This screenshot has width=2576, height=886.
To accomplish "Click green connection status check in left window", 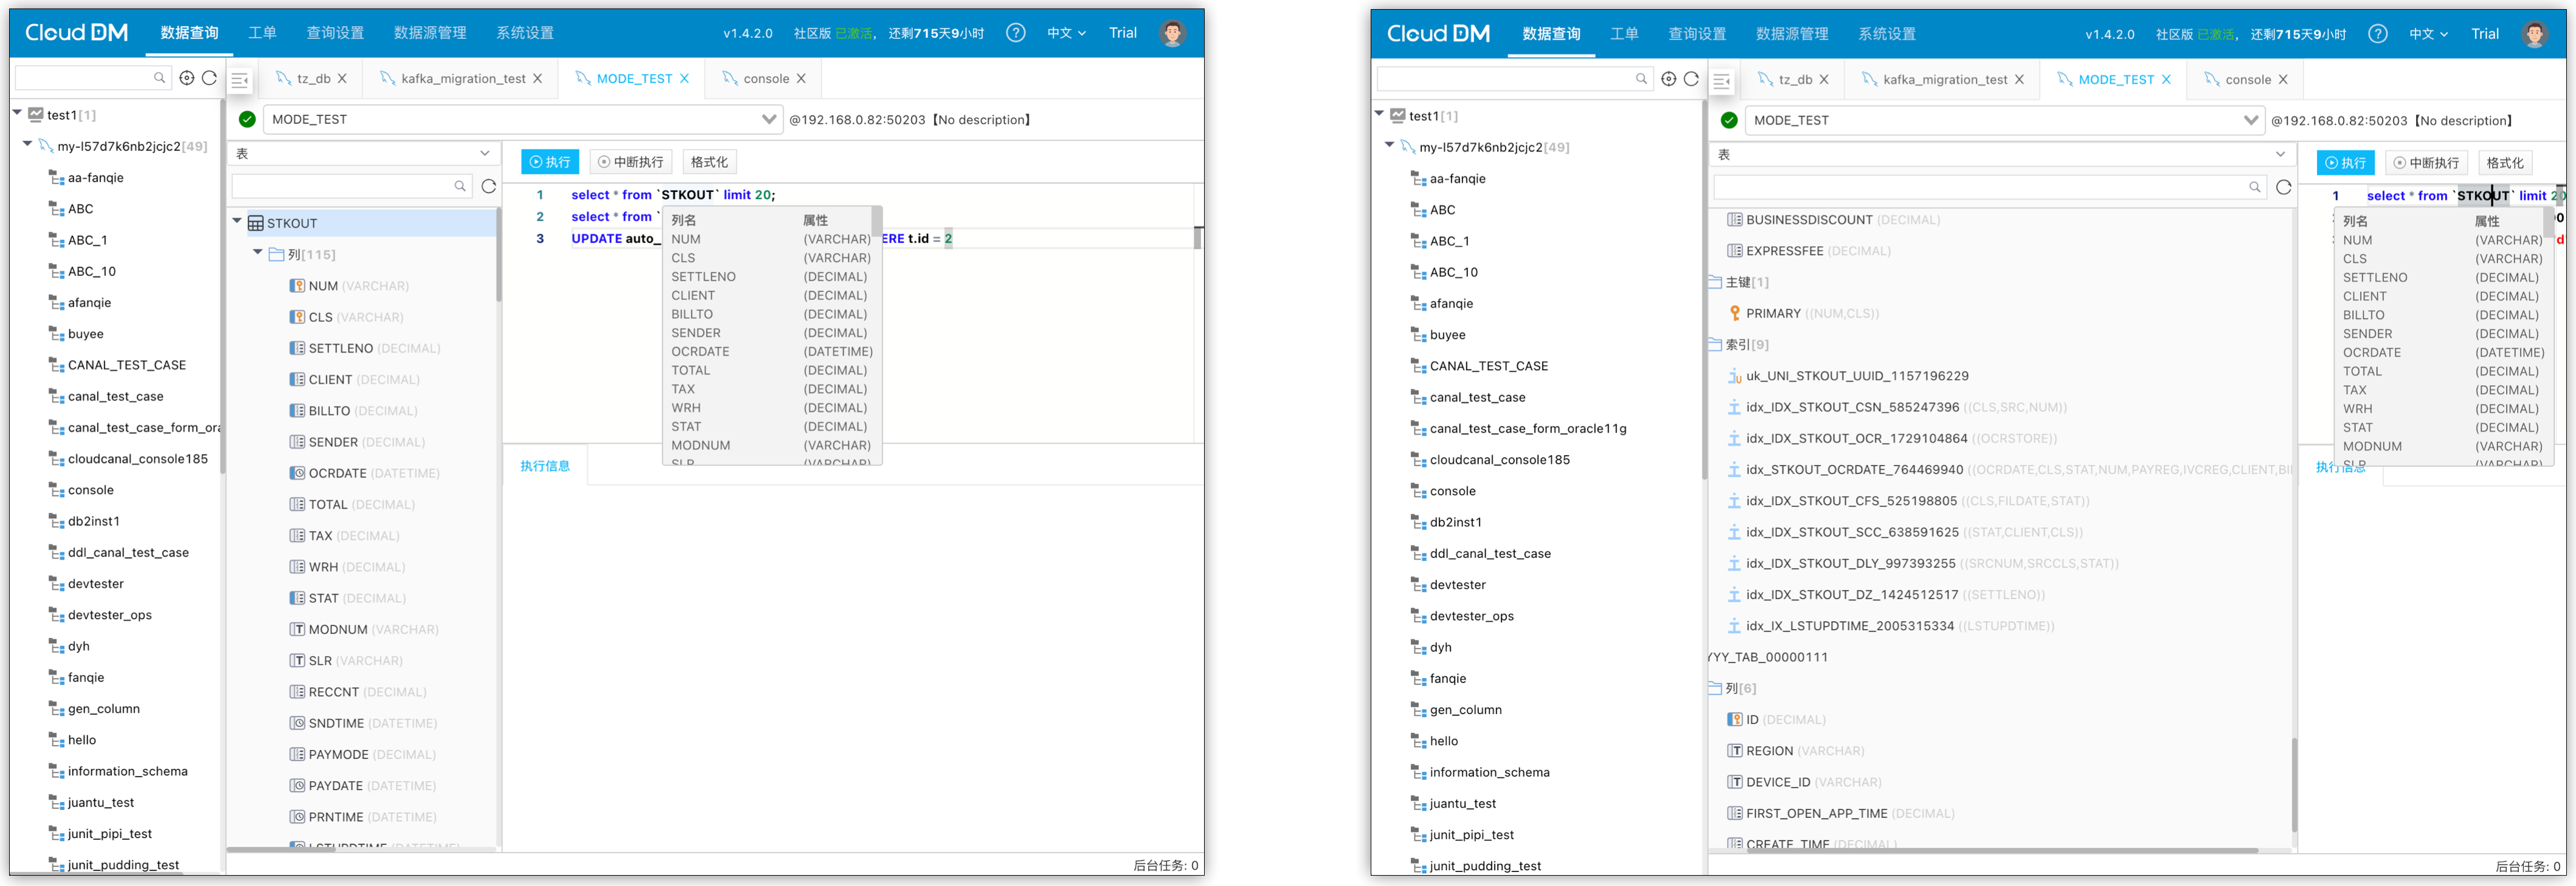I will [247, 120].
